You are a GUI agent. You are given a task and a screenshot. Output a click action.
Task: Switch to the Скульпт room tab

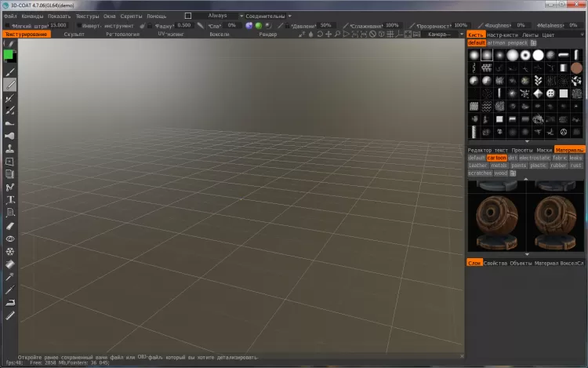pyautogui.click(x=74, y=35)
